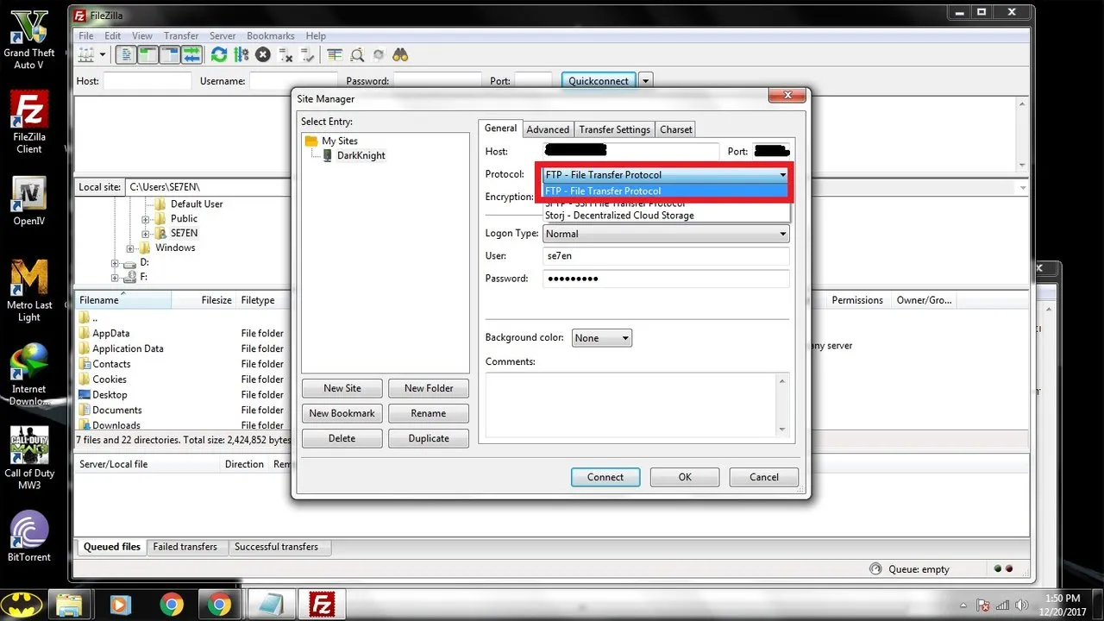Toggle remote directory tree display icon
The height and width of the screenshot is (621, 1104).
click(x=170, y=55)
